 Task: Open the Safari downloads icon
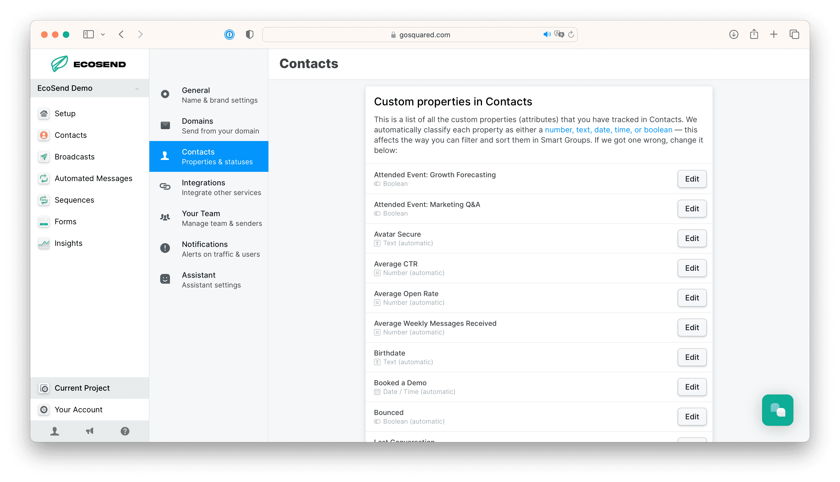click(734, 34)
